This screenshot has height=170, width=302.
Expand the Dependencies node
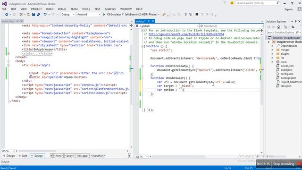[272, 46]
